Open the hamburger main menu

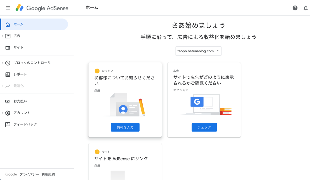coord(8,8)
